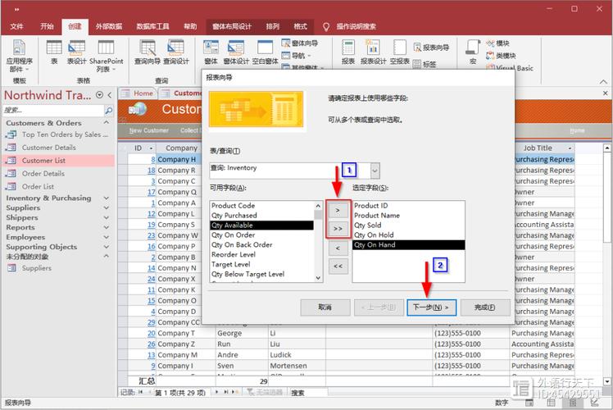The image size is (613, 410).
Task: Click the 查询向导 (Query Wizard) ribbon icon
Action: click(x=147, y=51)
